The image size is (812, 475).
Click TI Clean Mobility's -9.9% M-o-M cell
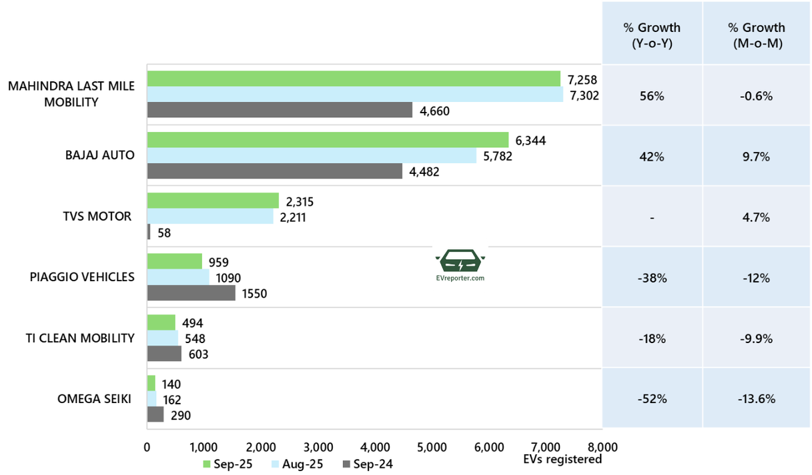[x=757, y=338]
